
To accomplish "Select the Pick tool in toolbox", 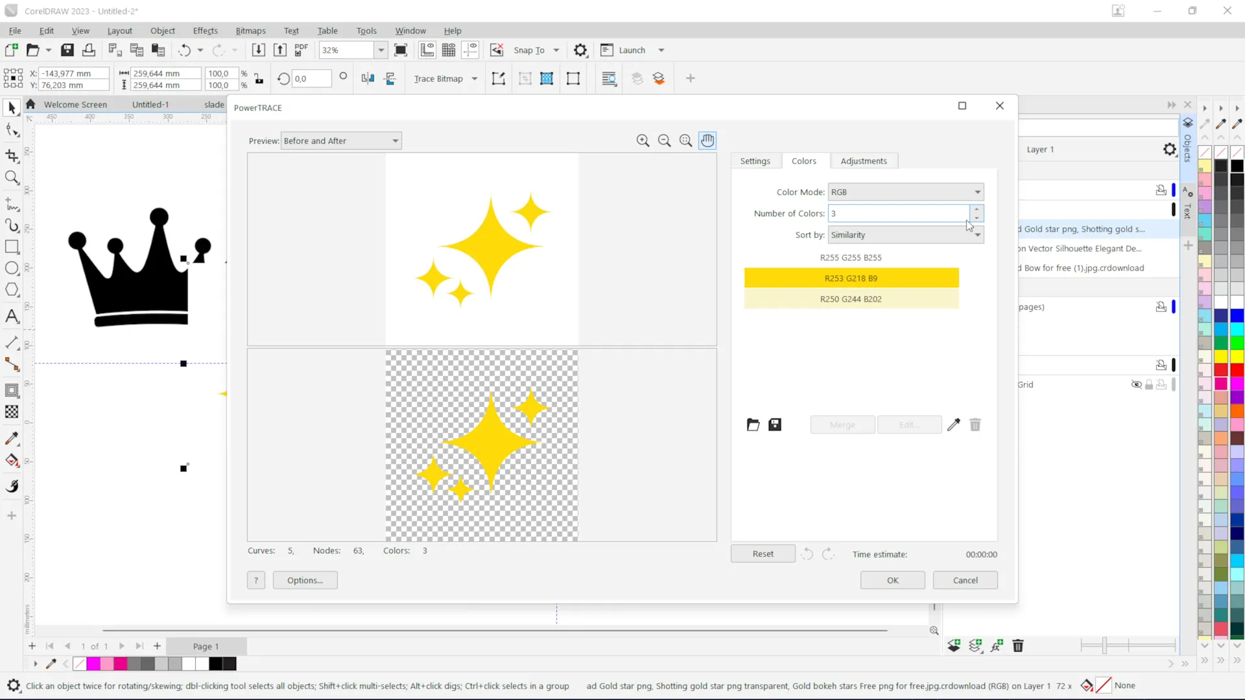I will coord(12,108).
